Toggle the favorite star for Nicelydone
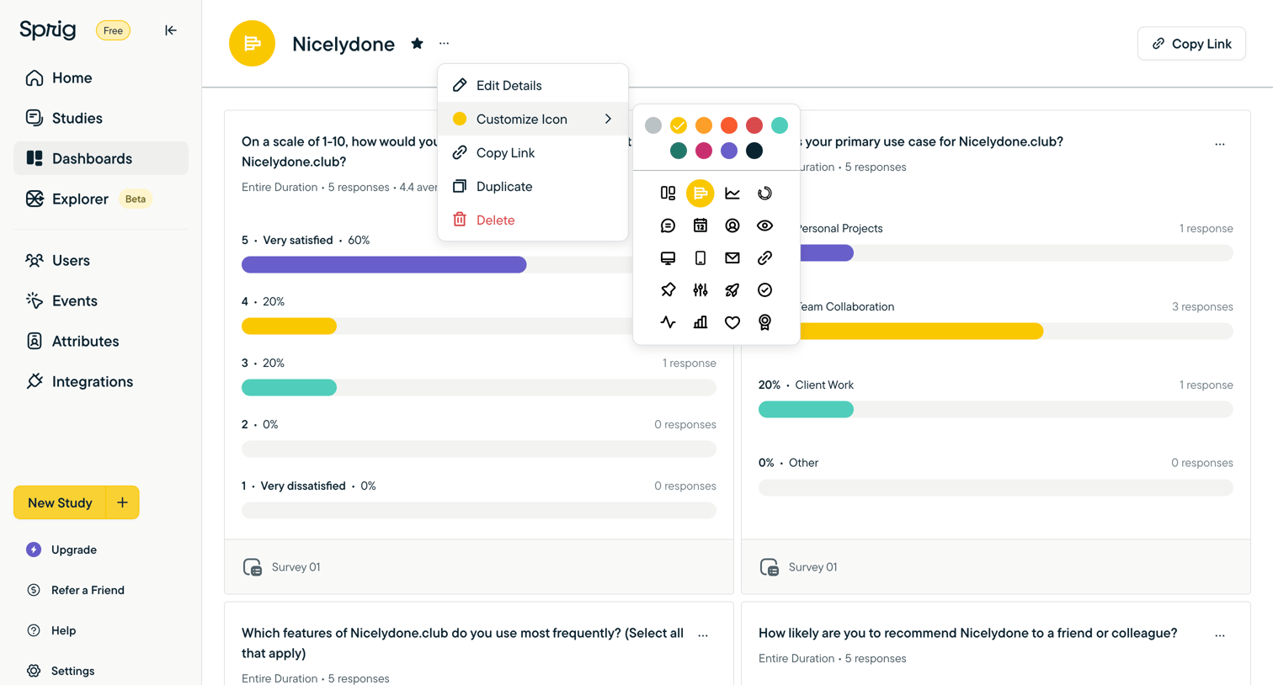This screenshot has height=685, width=1273. click(417, 44)
